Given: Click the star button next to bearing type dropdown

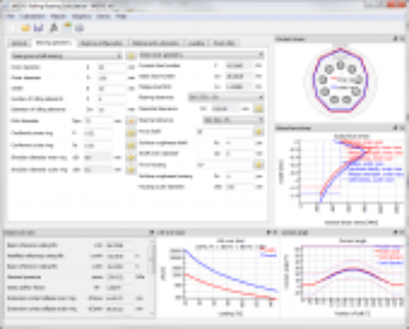Looking at the screenshot, I should click(131, 56).
